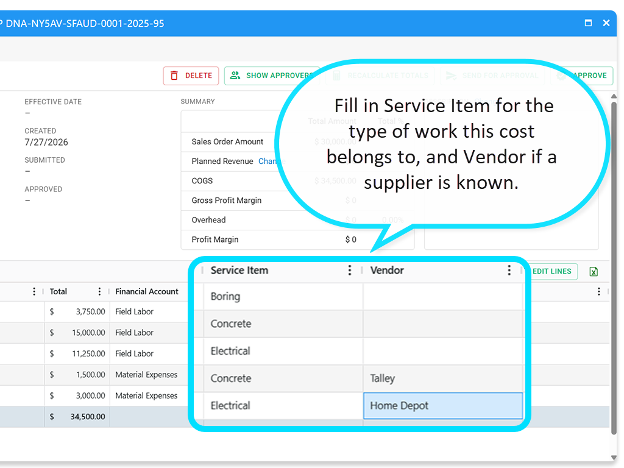Click the red DELETE button
Screen dimensions: 624x468
[x=191, y=76]
